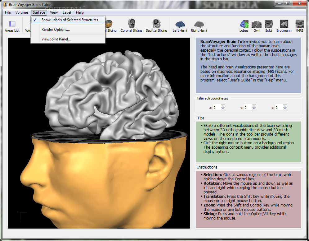Show the Left Hemi surface

[x=180, y=26]
